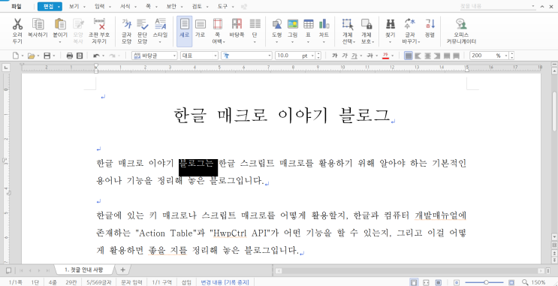Add a new document tab with plus button
Viewport: 558px width, 286px height.
click(x=122, y=270)
